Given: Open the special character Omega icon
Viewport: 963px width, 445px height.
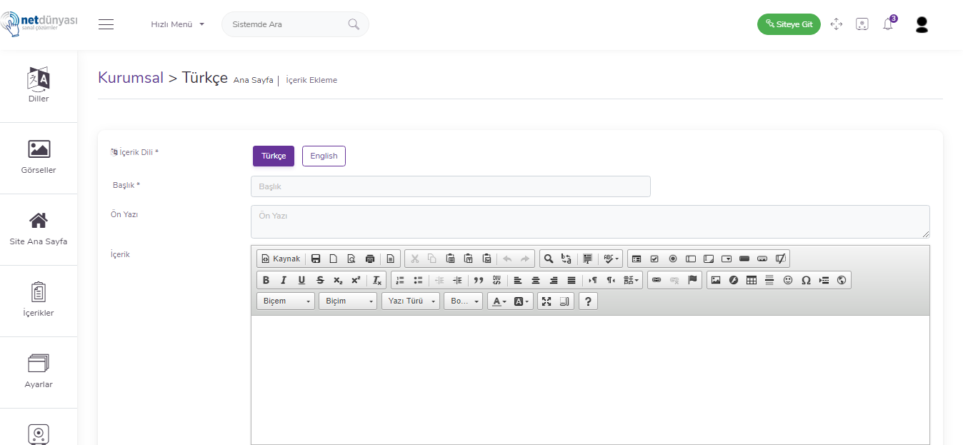Looking at the screenshot, I should (x=806, y=280).
